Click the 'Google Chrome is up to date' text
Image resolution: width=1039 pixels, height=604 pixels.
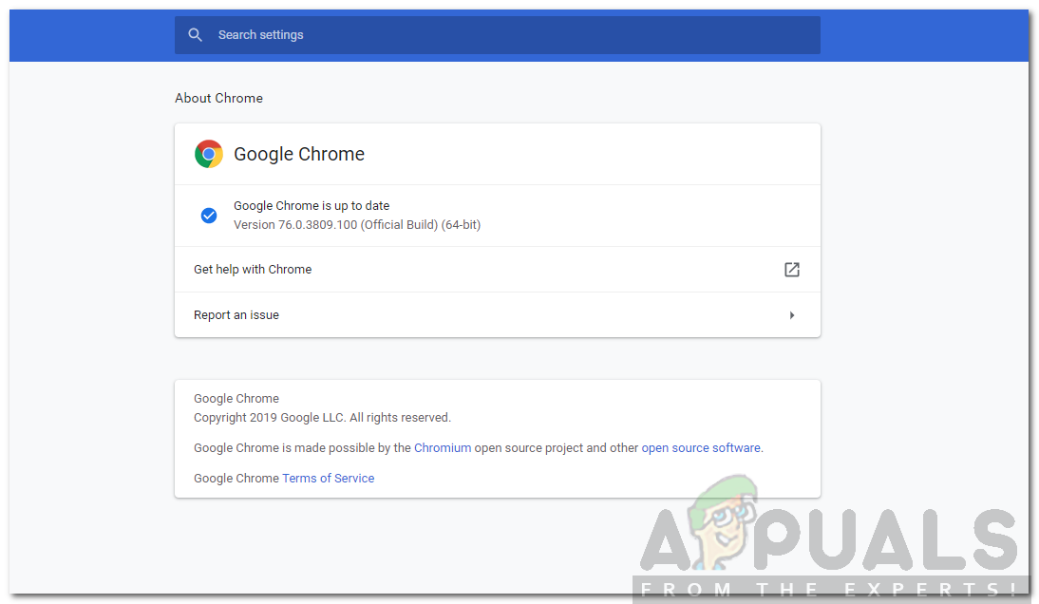[312, 206]
